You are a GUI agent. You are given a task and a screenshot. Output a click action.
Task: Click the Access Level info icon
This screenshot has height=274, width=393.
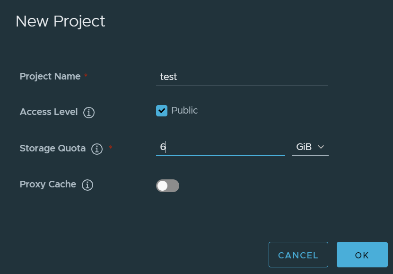click(x=89, y=113)
